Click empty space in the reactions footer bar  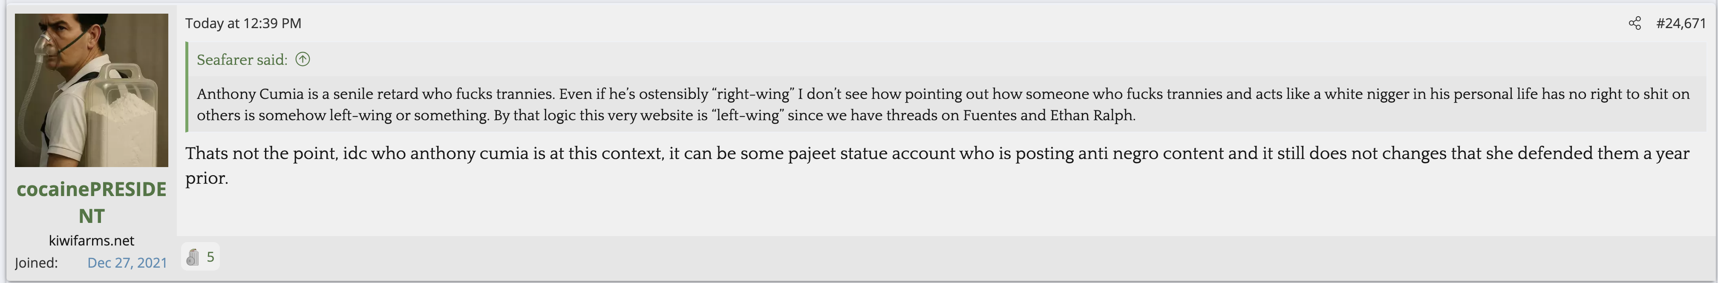(x=934, y=258)
